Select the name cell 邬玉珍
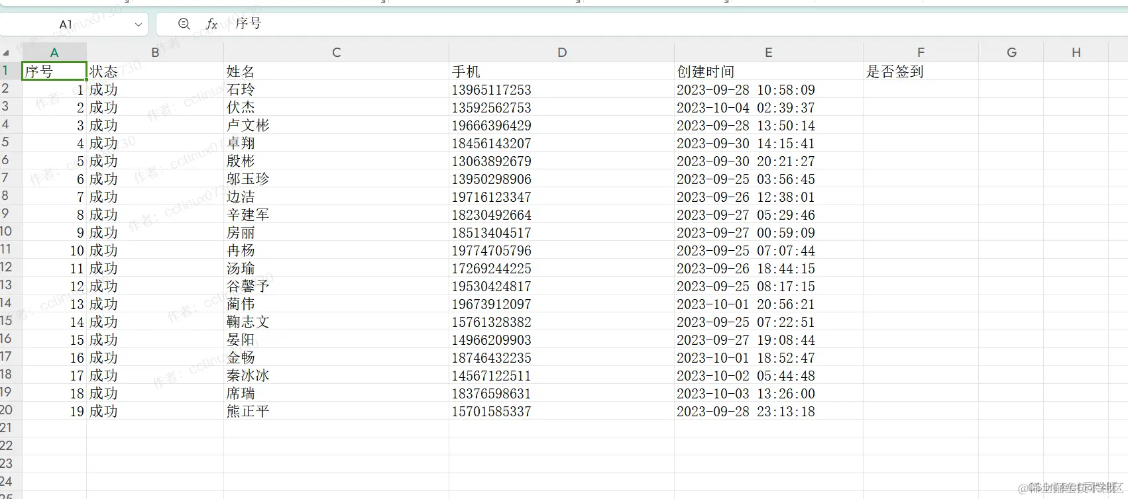This screenshot has width=1128, height=499. pos(336,179)
